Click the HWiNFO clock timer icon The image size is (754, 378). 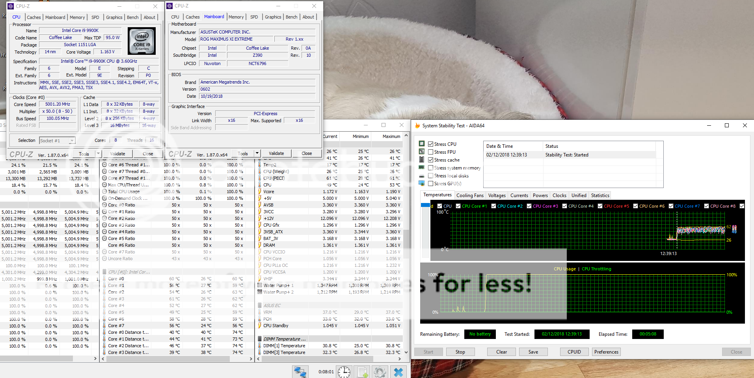point(344,372)
